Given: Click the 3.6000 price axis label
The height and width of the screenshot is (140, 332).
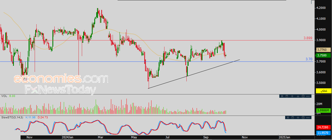Looking at the screenshot, I should pos(321,72).
